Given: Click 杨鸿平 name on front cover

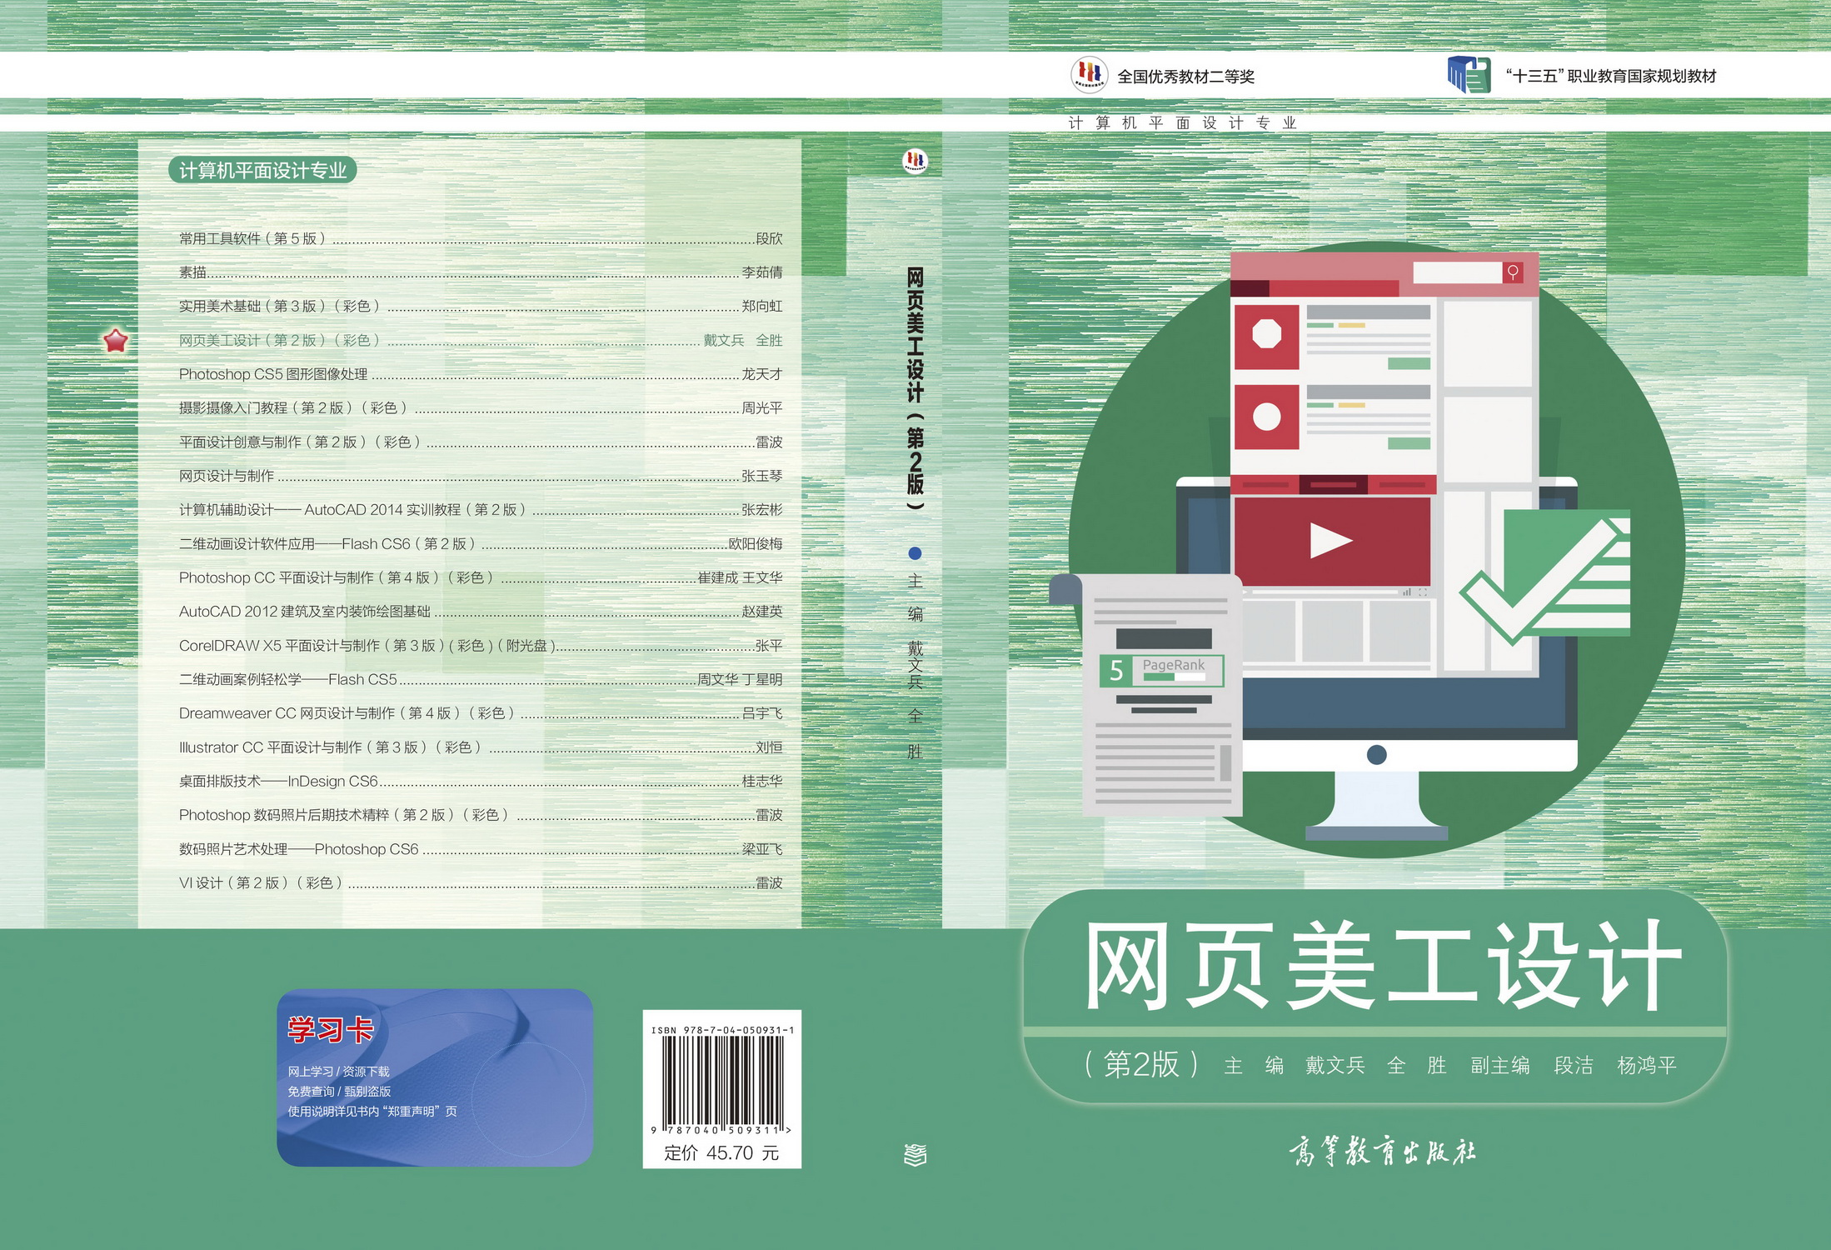Looking at the screenshot, I should (x=1646, y=1065).
